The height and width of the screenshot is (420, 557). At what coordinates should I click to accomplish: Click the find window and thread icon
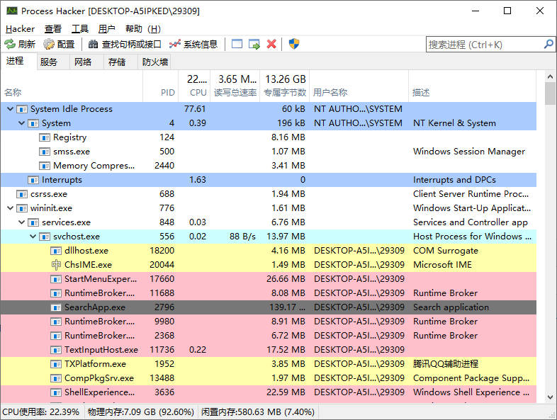click(254, 44)
